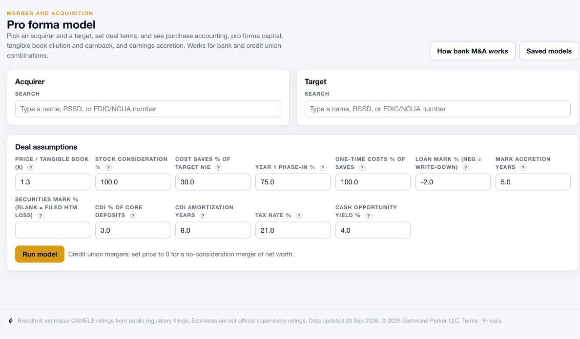
Task: Click the Breadfruit logo in the footer
Action: (11, 321)
